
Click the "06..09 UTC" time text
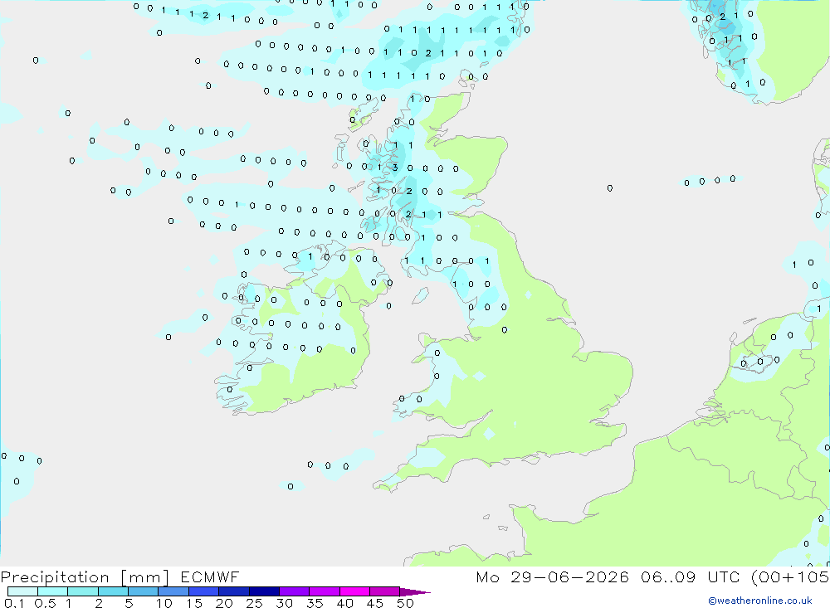(x=690, y=576)
